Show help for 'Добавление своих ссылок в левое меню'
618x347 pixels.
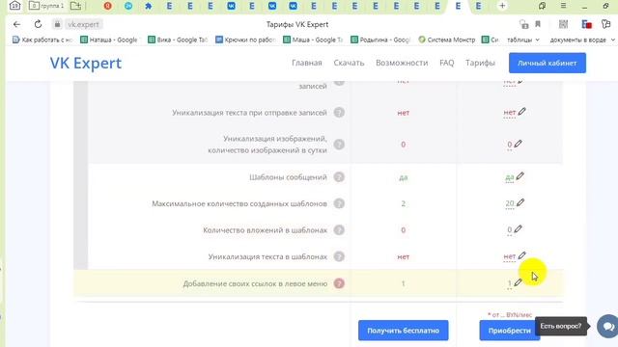coord(339,283)
